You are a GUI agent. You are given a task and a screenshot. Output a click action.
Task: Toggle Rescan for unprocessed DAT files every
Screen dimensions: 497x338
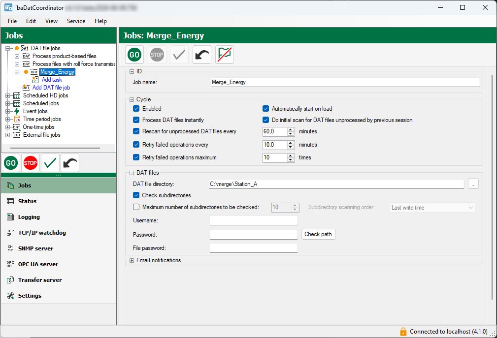click(136, 131)
